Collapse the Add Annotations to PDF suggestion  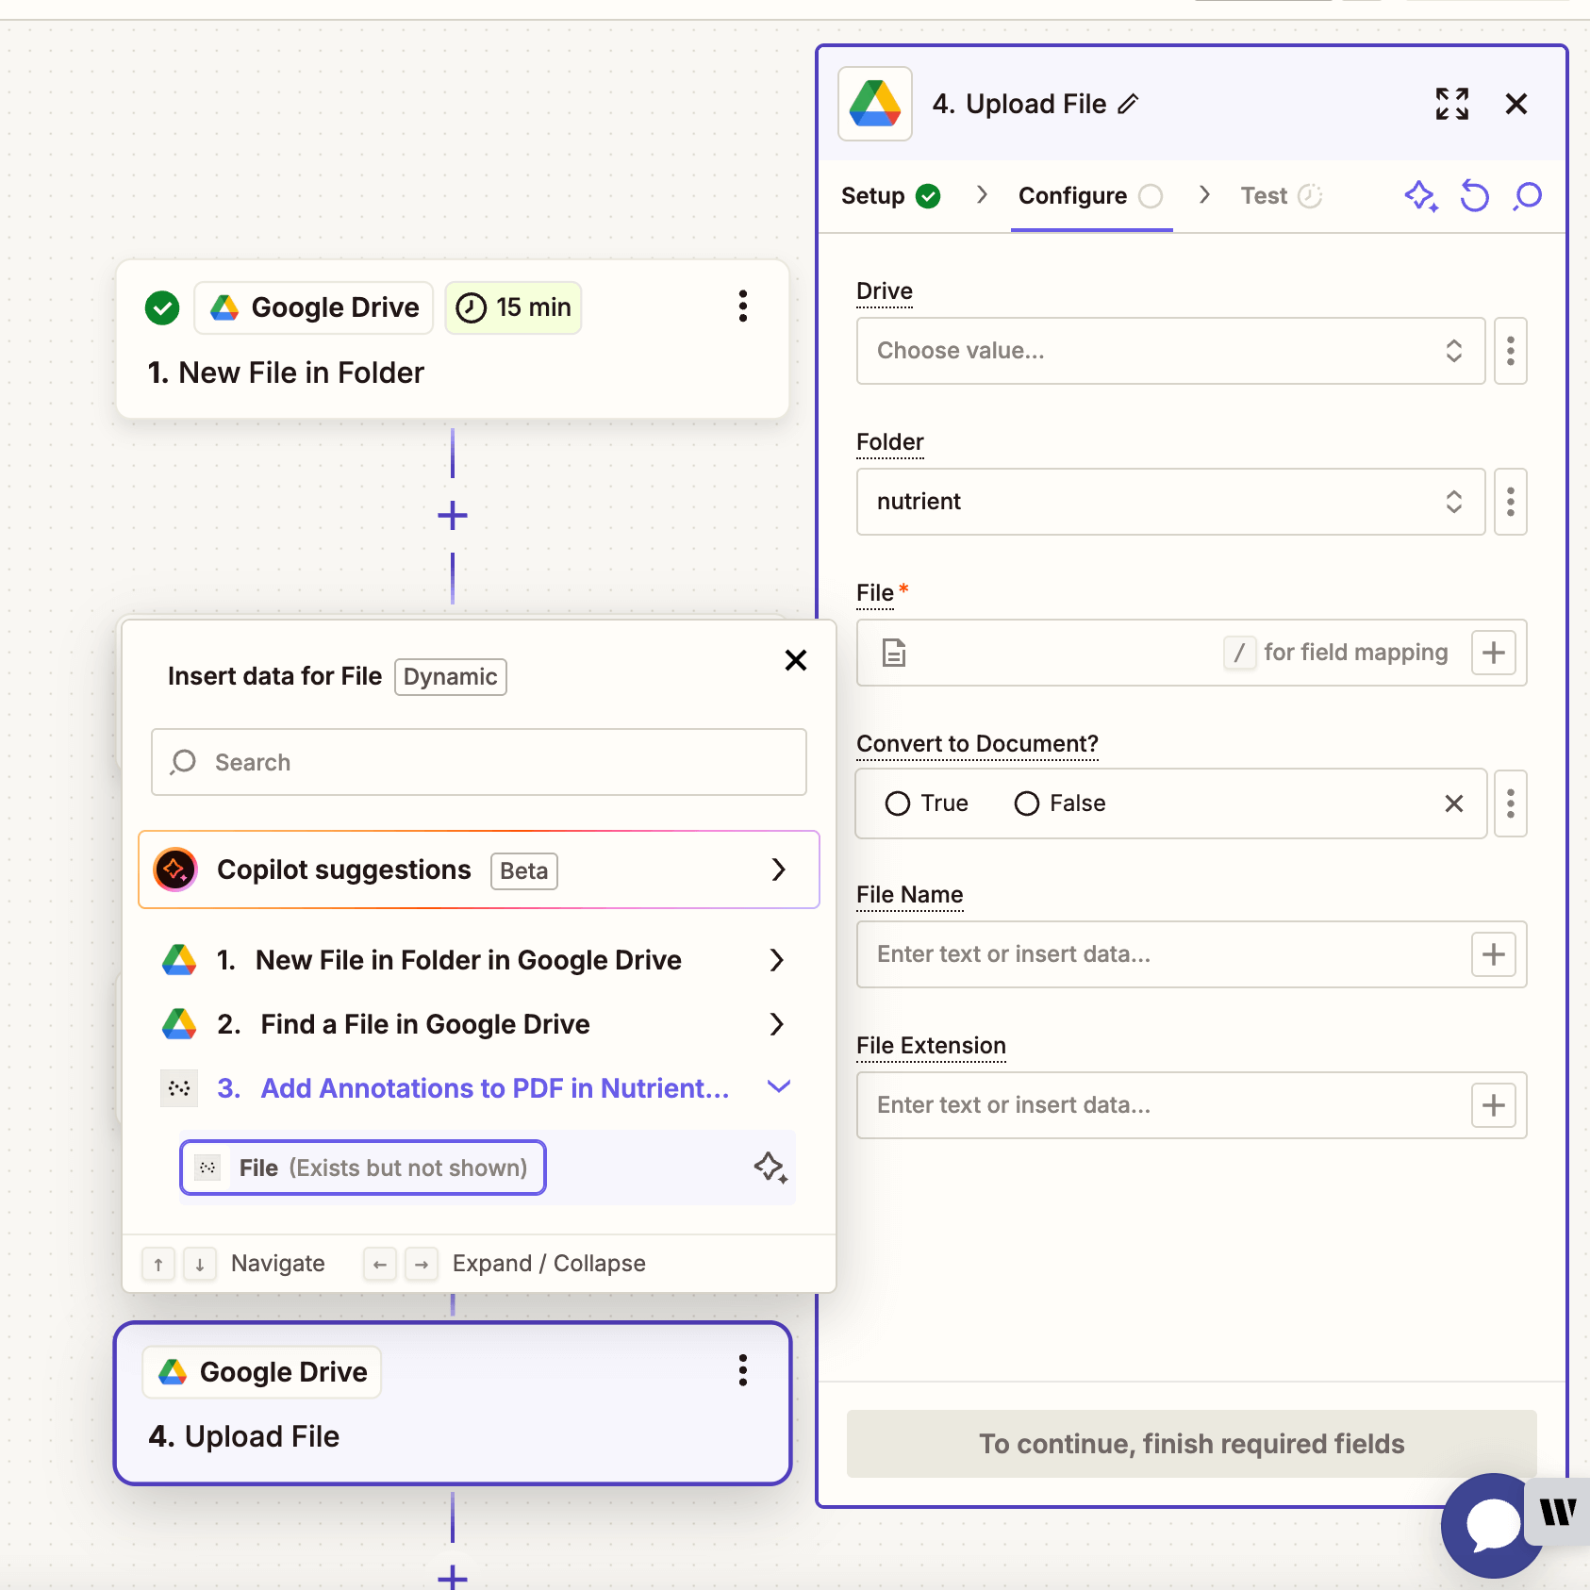[x=778, y=1086]
